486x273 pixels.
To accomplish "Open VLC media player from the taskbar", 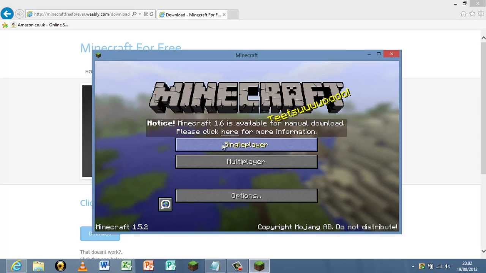I will click(x=82, y=266).
